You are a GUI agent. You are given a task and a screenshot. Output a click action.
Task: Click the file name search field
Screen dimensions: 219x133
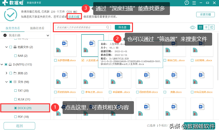point(81,27)
